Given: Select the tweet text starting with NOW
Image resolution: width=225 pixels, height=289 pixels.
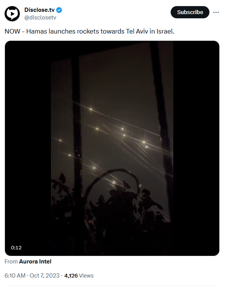Looking at the screenshot, I should pos(89,31).
